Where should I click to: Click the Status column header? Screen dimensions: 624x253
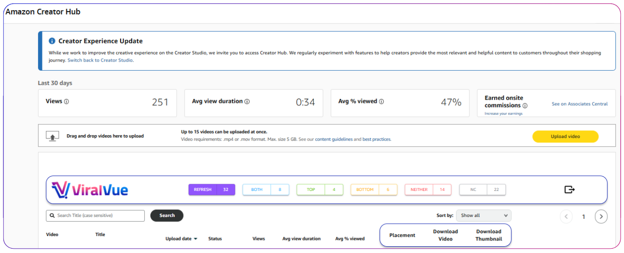click(x=215, y=239)
